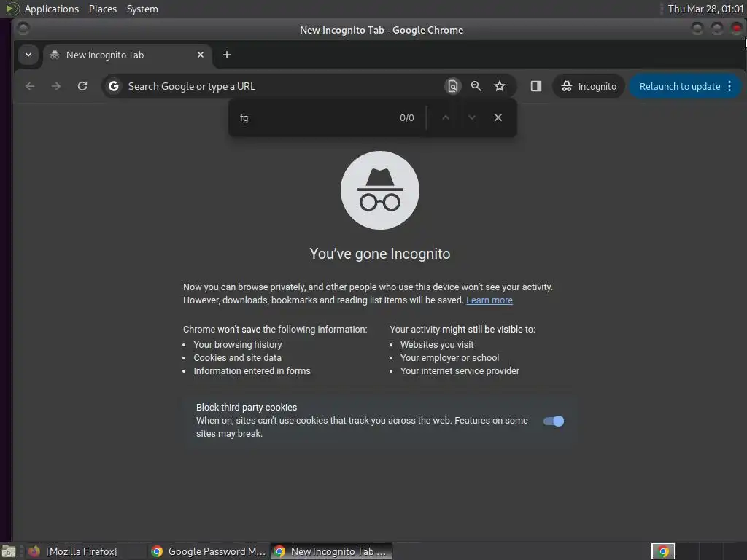Click Relaunch to update button
This screenshot has width=747, height=560.
tap(679, 86)
